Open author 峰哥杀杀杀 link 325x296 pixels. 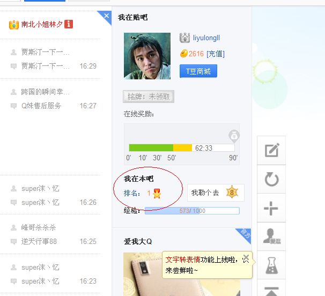(39, 227)
